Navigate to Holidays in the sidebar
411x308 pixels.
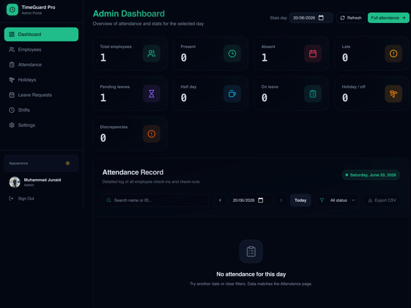pyautogui.click(x=41, y=80)
